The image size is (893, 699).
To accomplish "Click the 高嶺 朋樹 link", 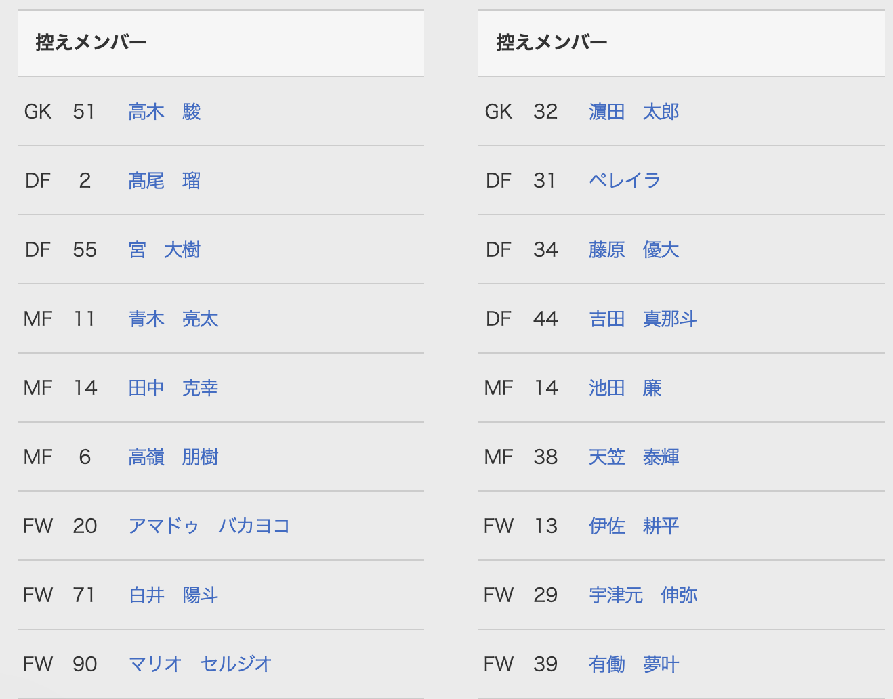I will pos(173,457).
